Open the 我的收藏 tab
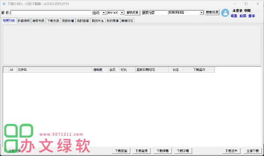264x156 pixels. tap(68, 21)
